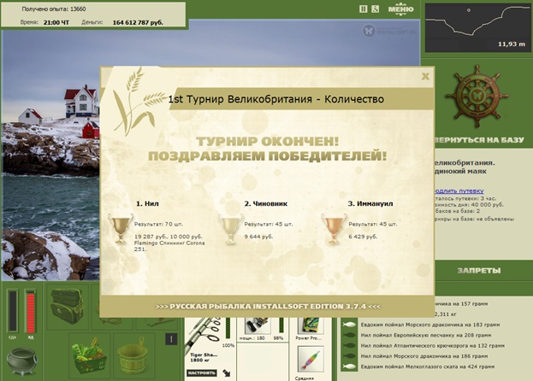The width and height of the screenshot is (533, 381).
Task: Click the ship wheel icon
Action: (x=477, y=97)
